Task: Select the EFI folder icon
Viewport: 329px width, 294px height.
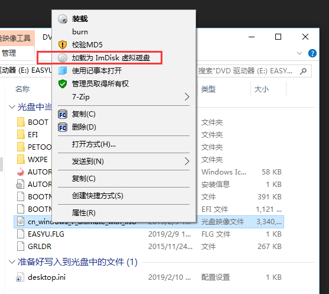Action: click(x=21, y=134)
